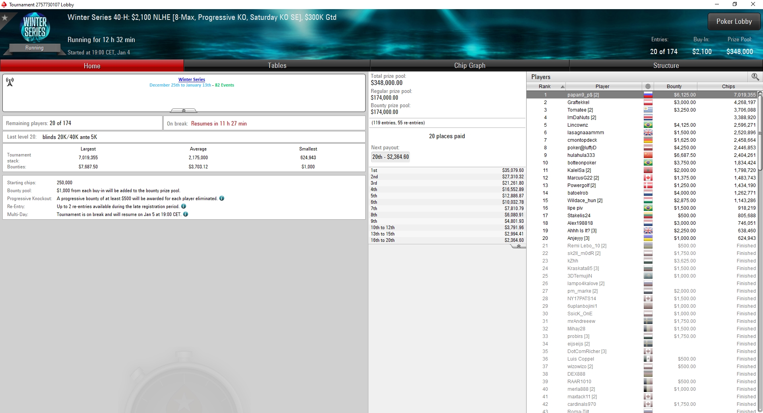Click the Russian flag beside papan9_p$
This screenshot has width=763, height=413.
[648, 95]
